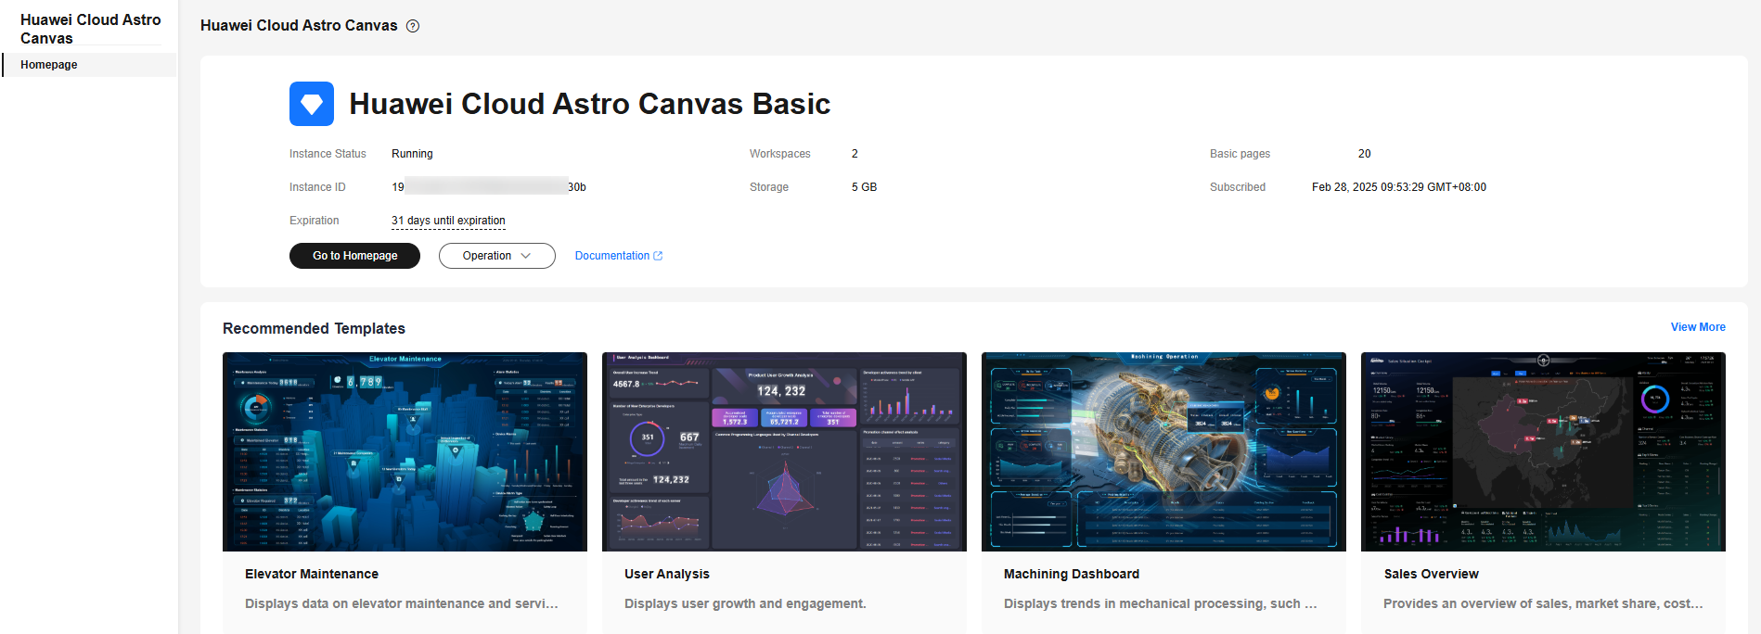Image resolution: width=1761 pixels, height=634 pixels.
Task: Select Homepage in the left sidebar
Action: (89, 65)
